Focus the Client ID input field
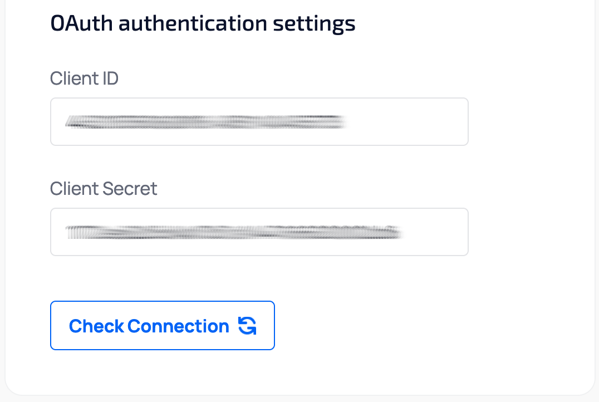This screenshot has width=599, height=402. (x=259, y=122)
